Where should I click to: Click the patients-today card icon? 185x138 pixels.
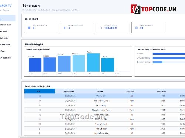coord(29,28)
